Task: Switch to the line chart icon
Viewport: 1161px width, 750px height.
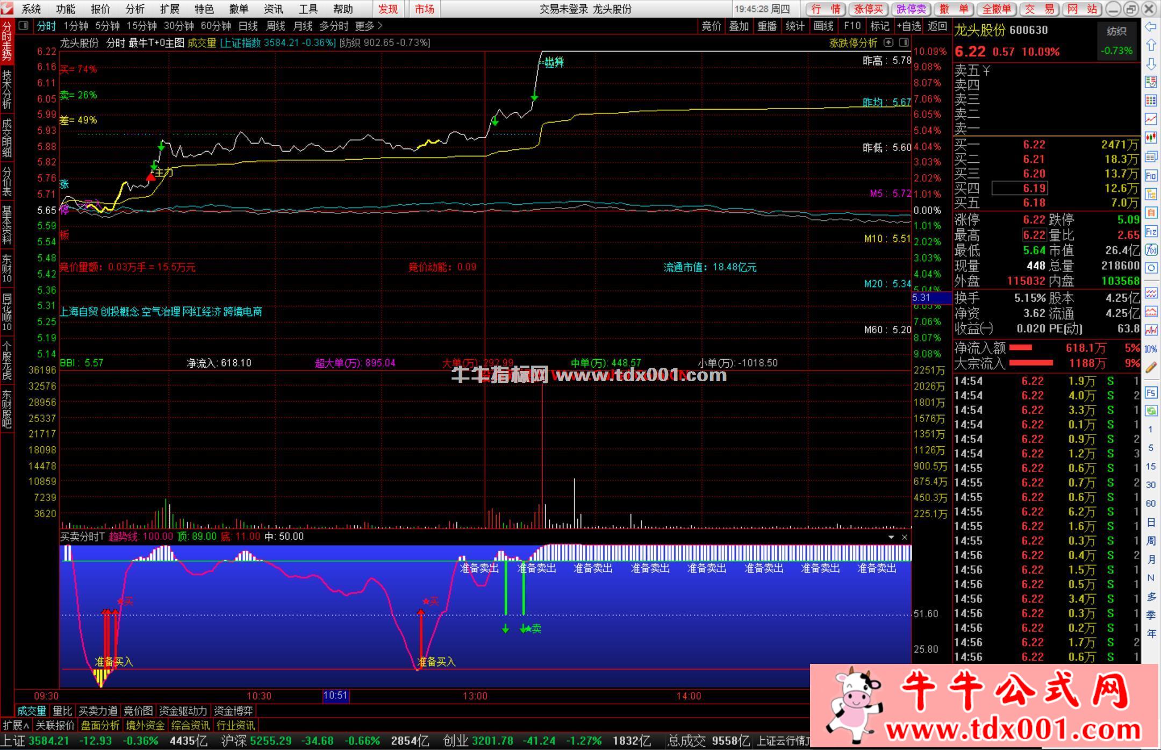Action: coord(1151,119)
